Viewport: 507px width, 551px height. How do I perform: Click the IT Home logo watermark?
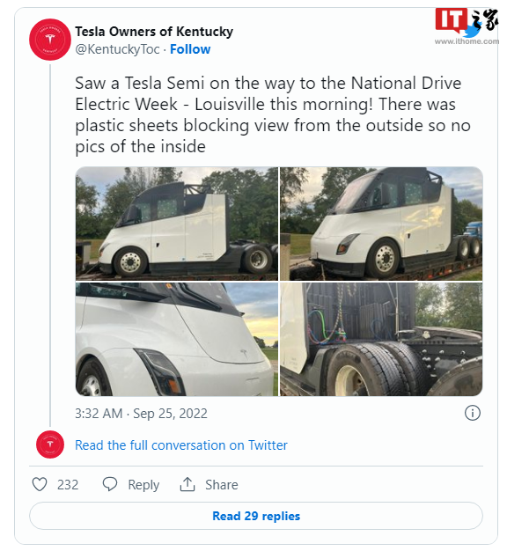pos(467,26)
